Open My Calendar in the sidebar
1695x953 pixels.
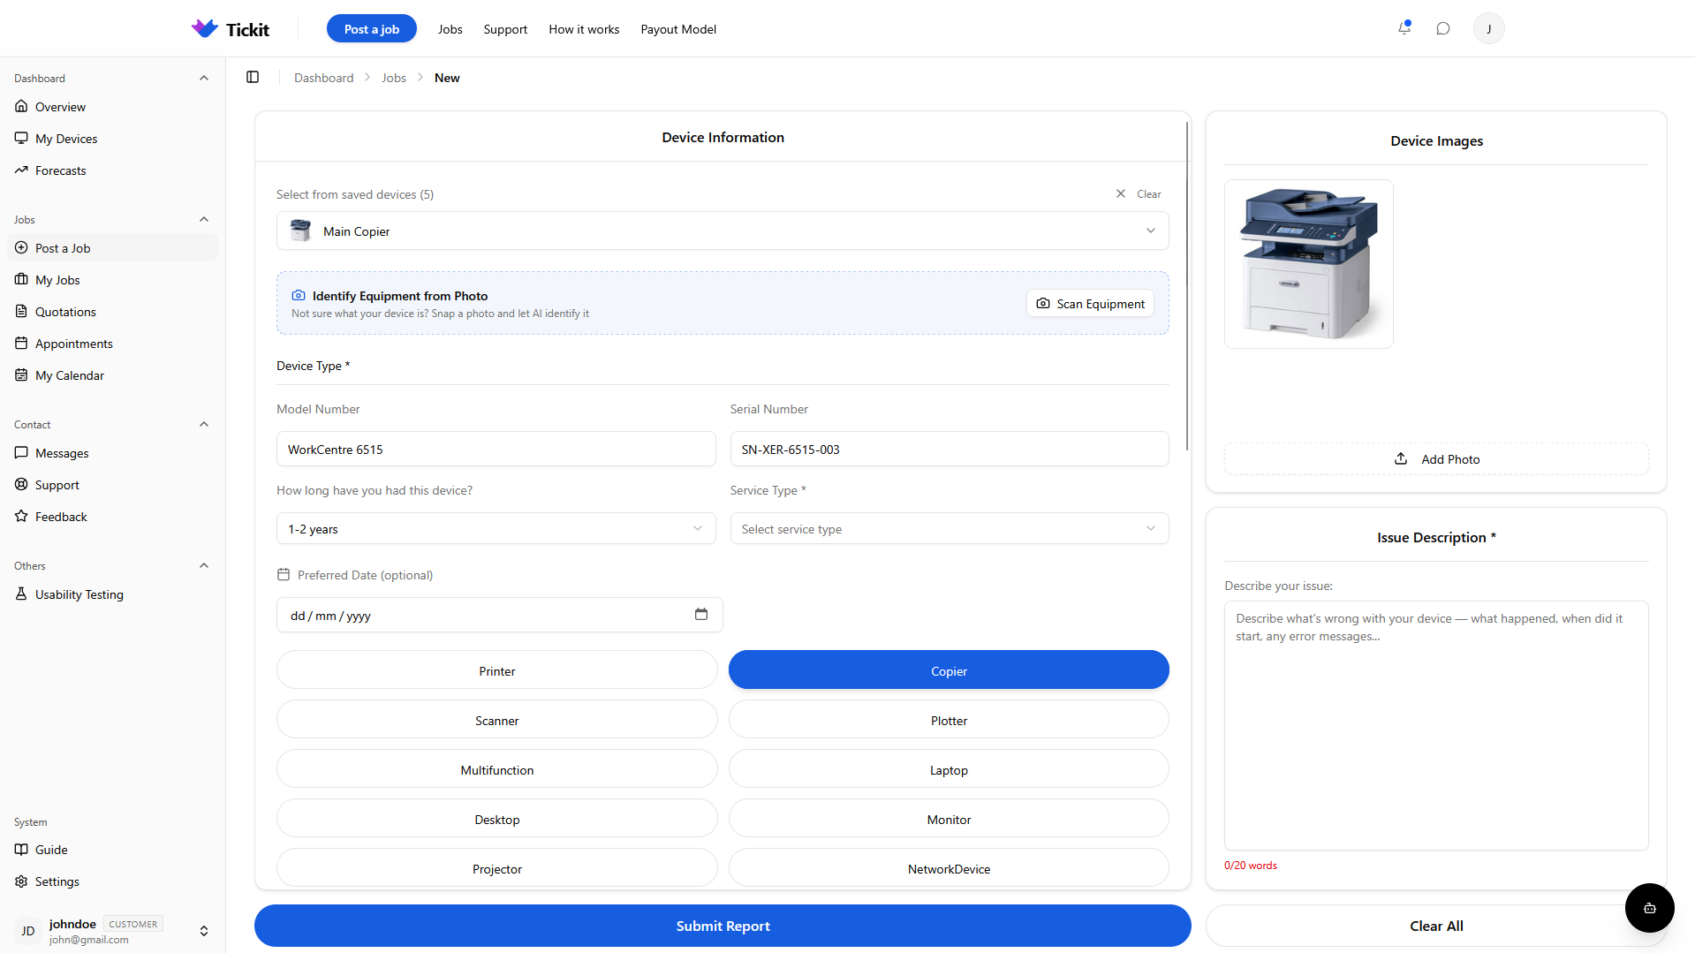coord(69,374)
